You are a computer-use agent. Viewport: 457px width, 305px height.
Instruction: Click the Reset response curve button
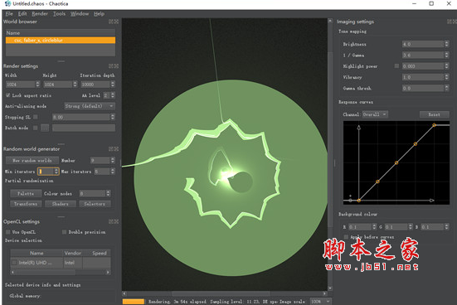coord(435,114)
